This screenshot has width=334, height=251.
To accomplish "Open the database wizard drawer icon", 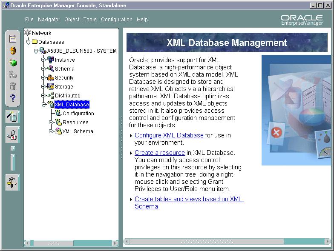I will tap(13, 117).
